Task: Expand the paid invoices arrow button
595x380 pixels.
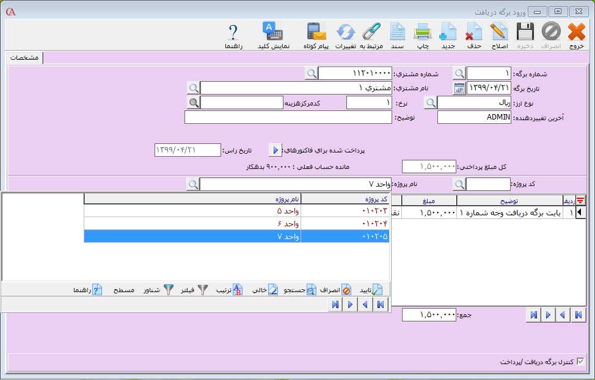Action: tap(275, 150)
